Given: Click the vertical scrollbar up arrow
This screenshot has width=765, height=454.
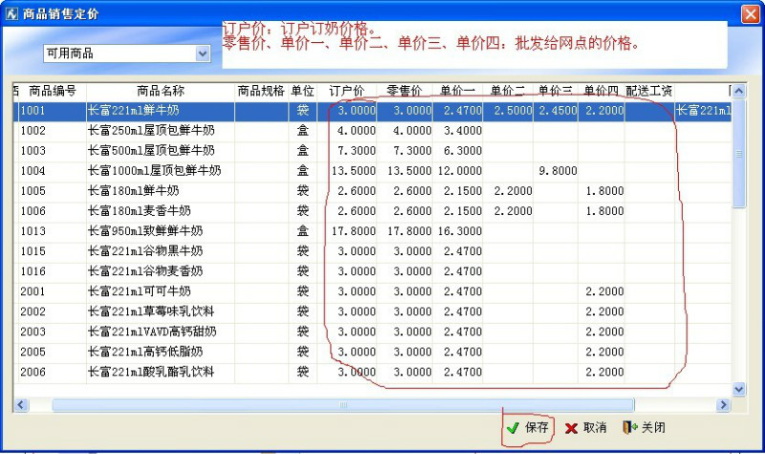Looking at the screenshot, I should (738, 91).
